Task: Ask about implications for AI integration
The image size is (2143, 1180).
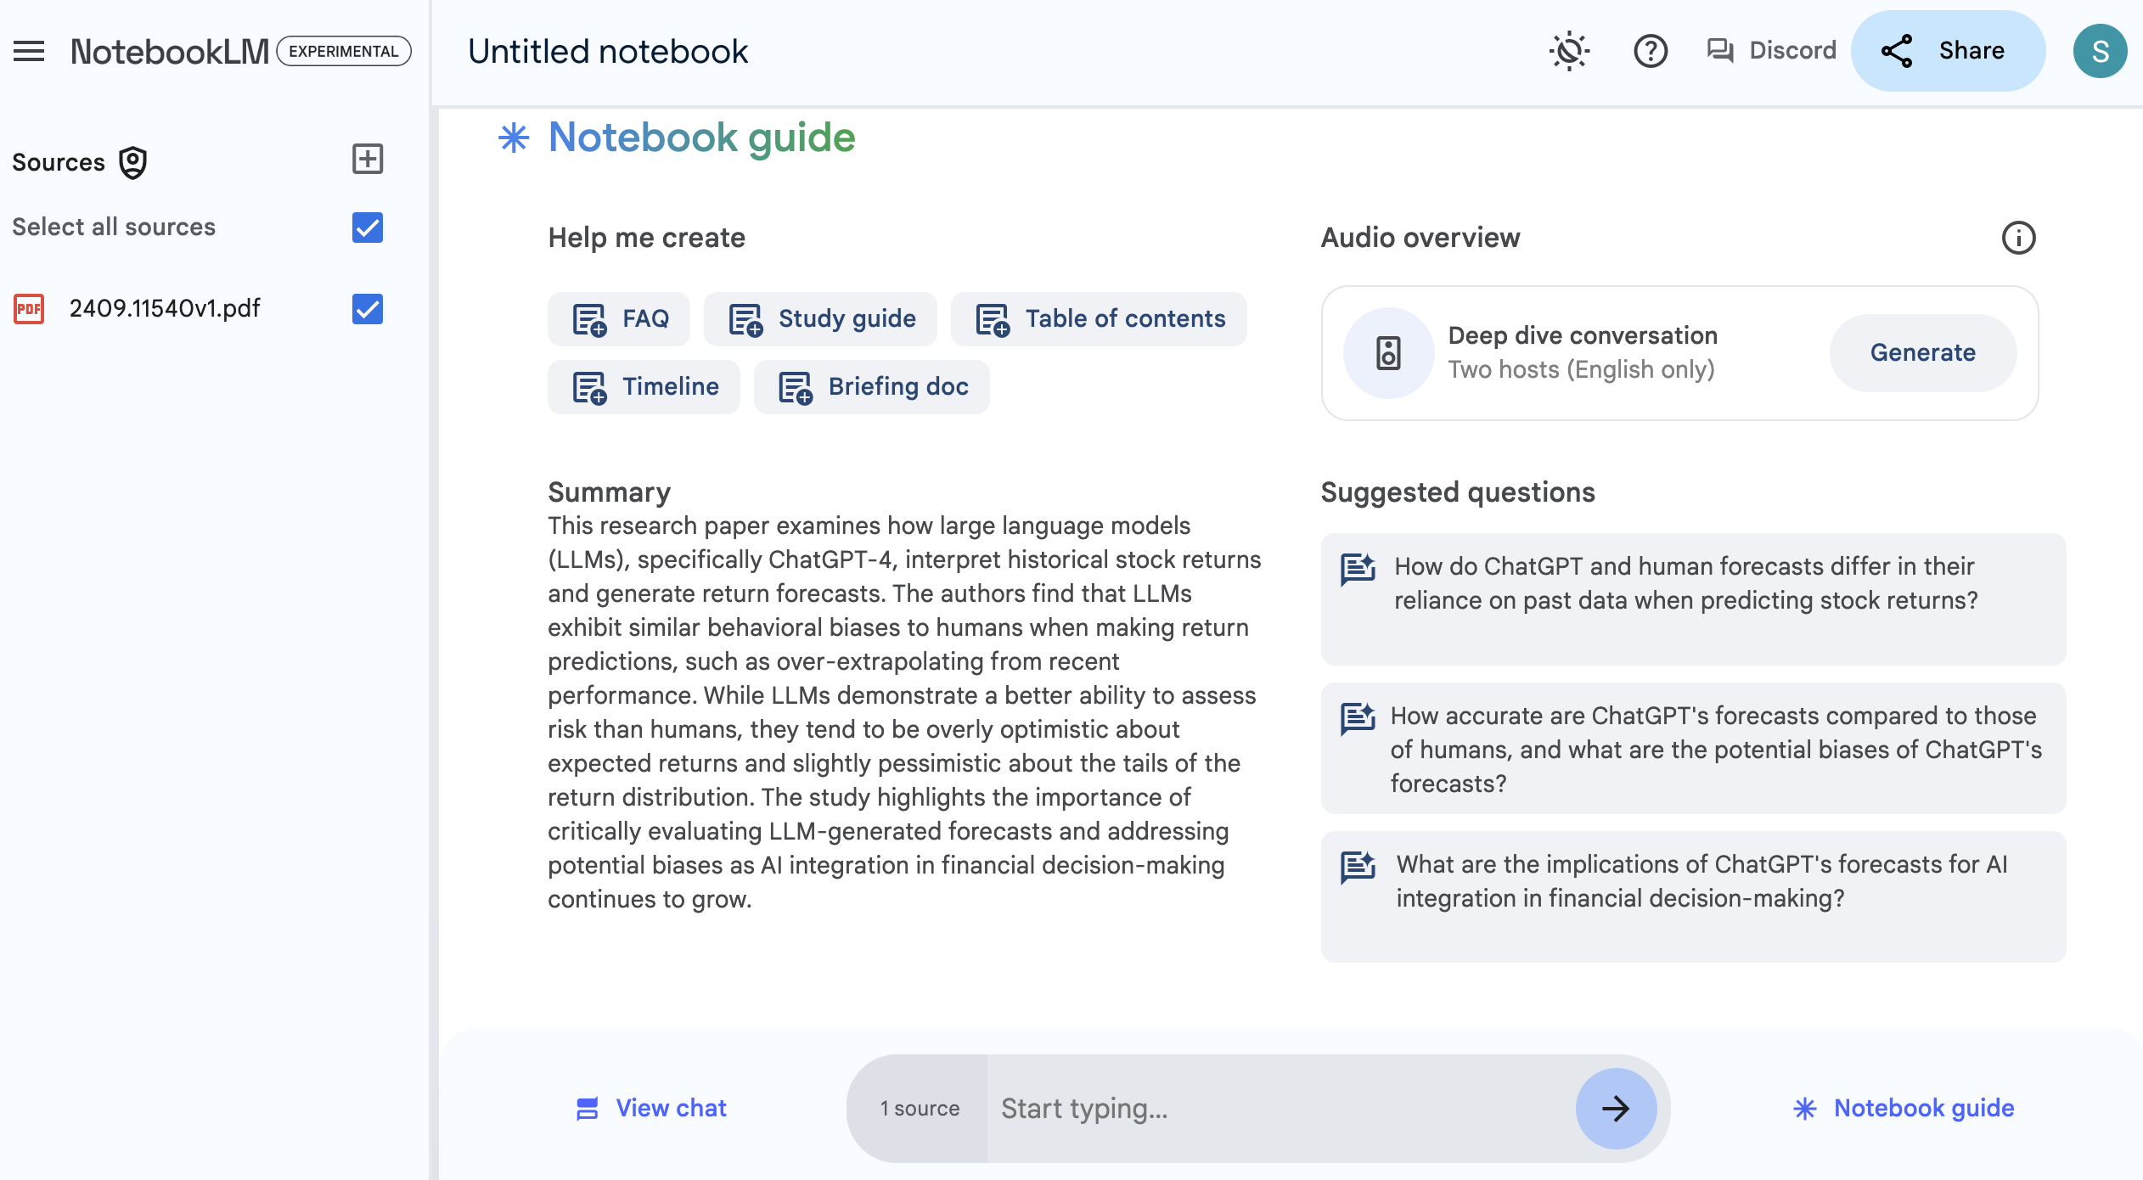Action: 1693,897
